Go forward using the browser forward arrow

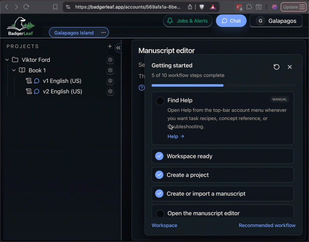click(x=16, y=7)
